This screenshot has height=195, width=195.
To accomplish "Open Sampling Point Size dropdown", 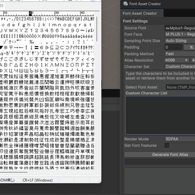I will (x=180, y=41).
